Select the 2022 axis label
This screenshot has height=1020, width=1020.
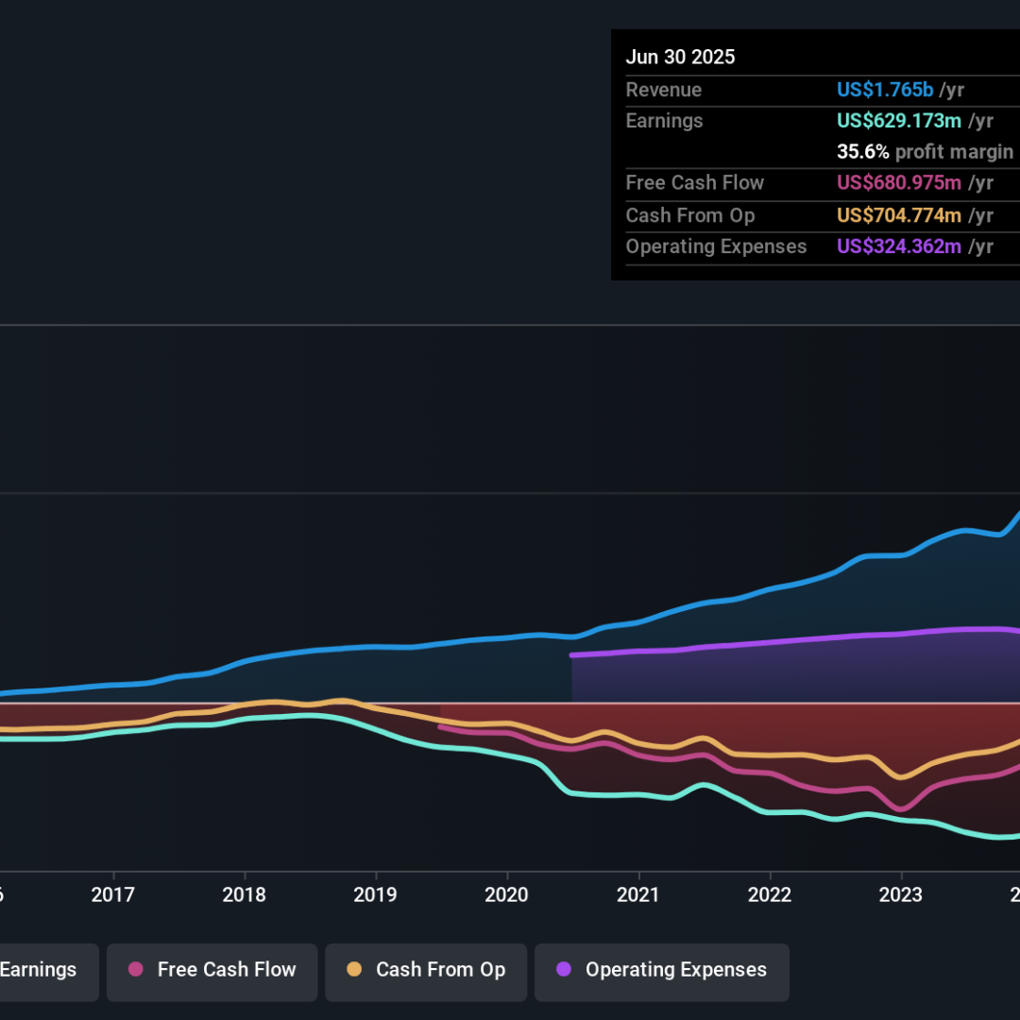(770, 895)
